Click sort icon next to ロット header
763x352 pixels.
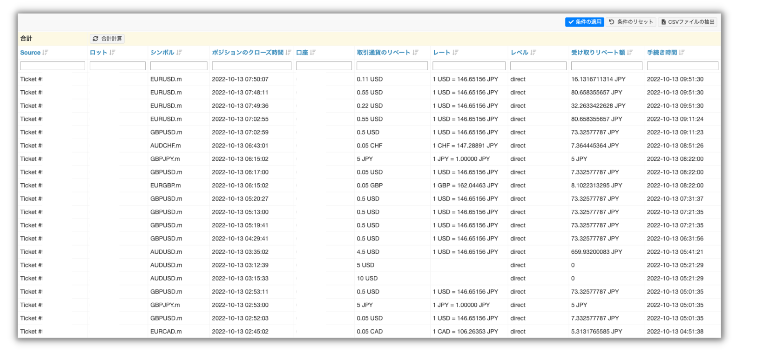(x=112, y=53)
